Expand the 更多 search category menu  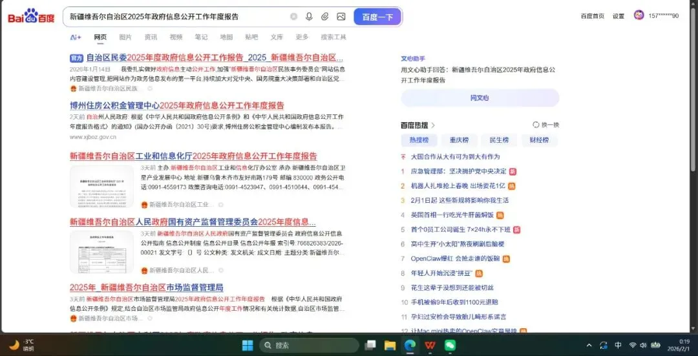302,37
